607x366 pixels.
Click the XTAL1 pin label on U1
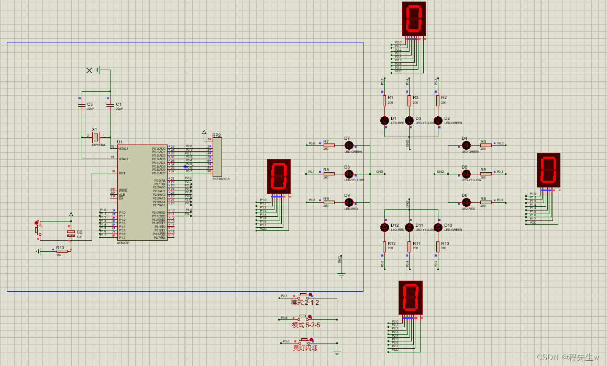point(124,149)
